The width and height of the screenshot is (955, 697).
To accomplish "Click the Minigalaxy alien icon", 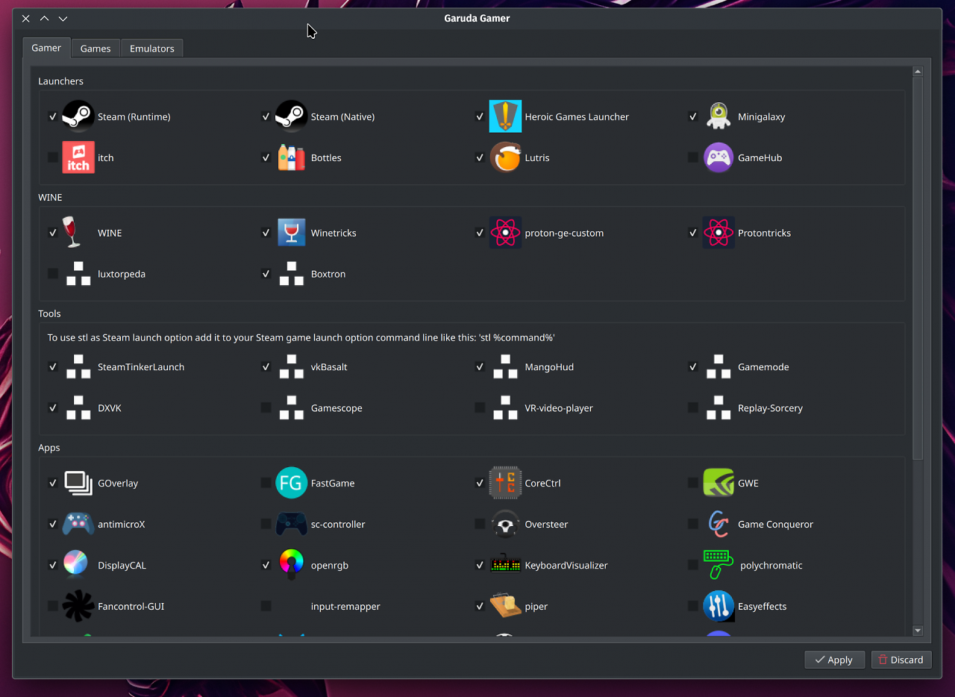I will [718, 116].
